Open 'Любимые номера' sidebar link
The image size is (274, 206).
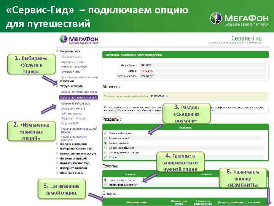71,113
